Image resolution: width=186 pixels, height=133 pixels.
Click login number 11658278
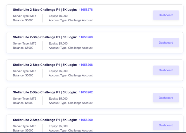click(86, 10)
